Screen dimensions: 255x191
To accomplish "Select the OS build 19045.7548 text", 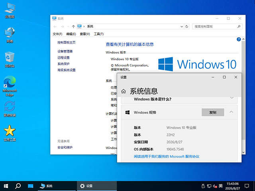I will (x=175, y=149).
